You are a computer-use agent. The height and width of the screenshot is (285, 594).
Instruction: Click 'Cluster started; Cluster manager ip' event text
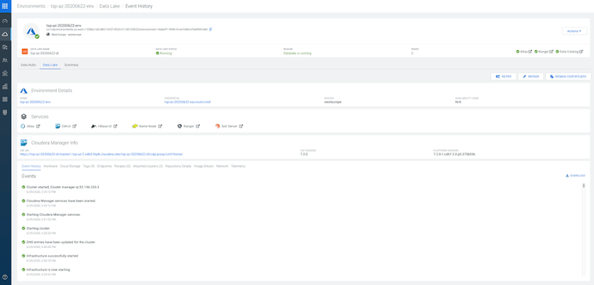(x=63, y=187)
